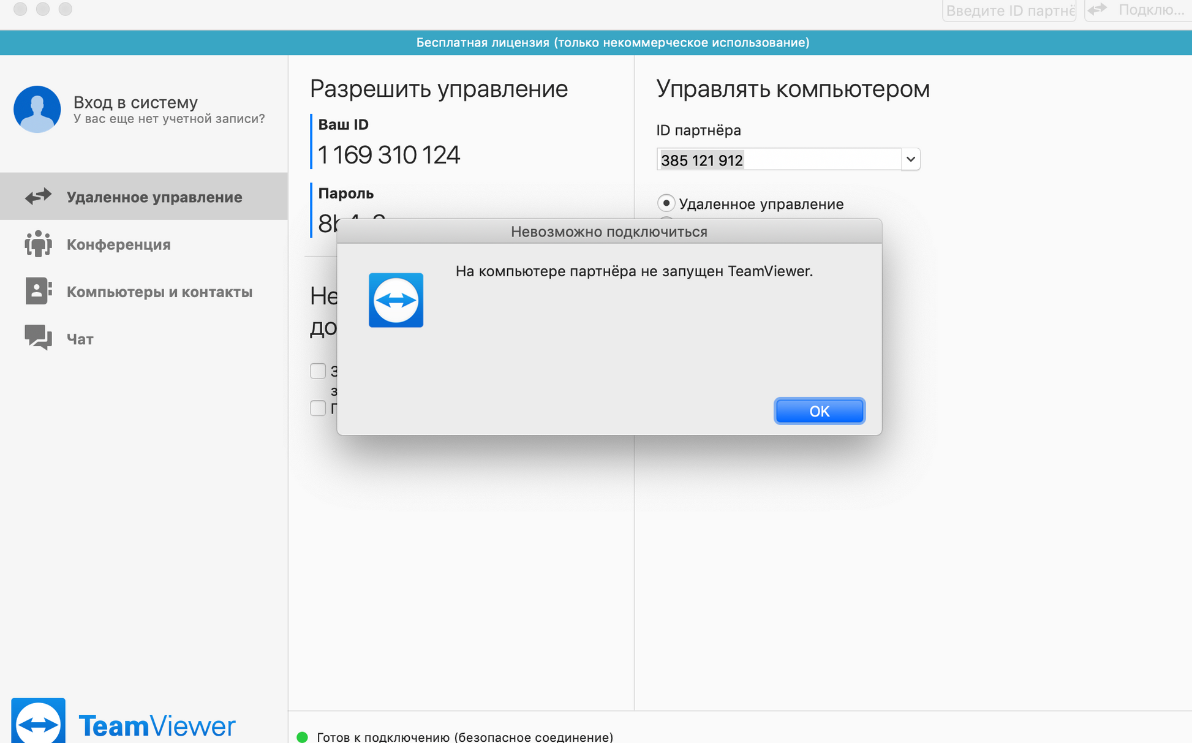This screenshot has width=1192, height=743.
Task: Toggle the first checkbox under unattended access
Action: tap(318, 371)
